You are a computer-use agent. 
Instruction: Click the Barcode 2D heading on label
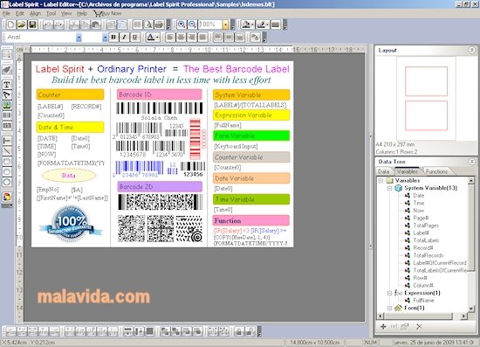(160, 187)
